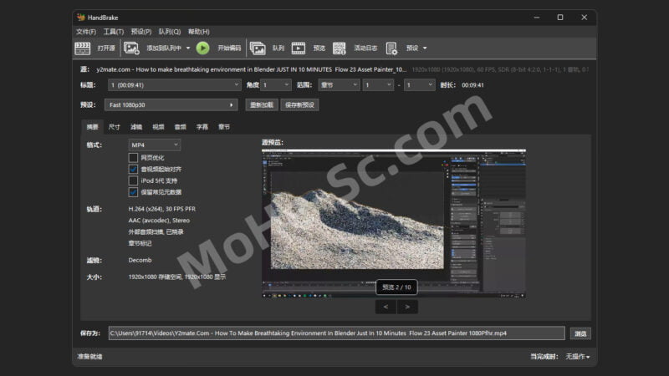This screenshot has width=669, height=376.
Task: Click the save-as destination path field
Action: [x=337, y=333]
